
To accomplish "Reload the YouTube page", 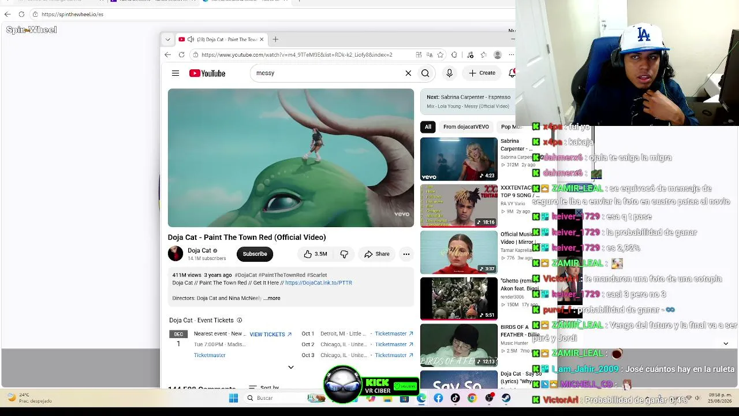I will coord(181,55).
